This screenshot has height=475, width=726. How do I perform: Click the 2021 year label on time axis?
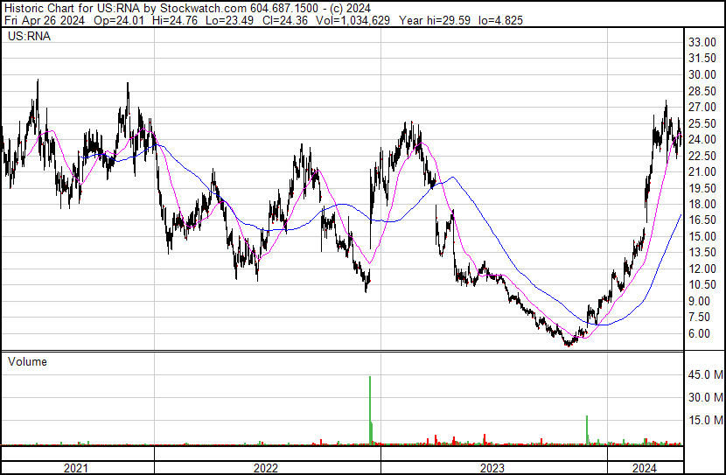(x=75, y=468)
